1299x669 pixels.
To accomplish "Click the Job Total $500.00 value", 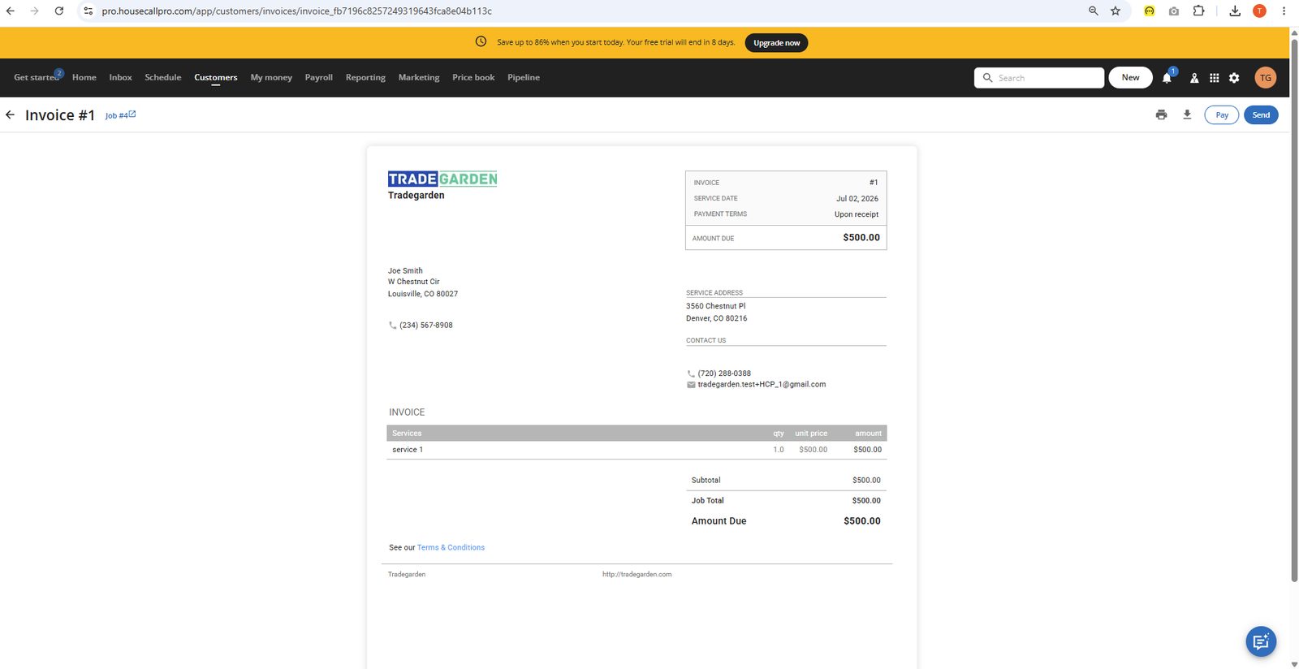I will pos(866,501).
